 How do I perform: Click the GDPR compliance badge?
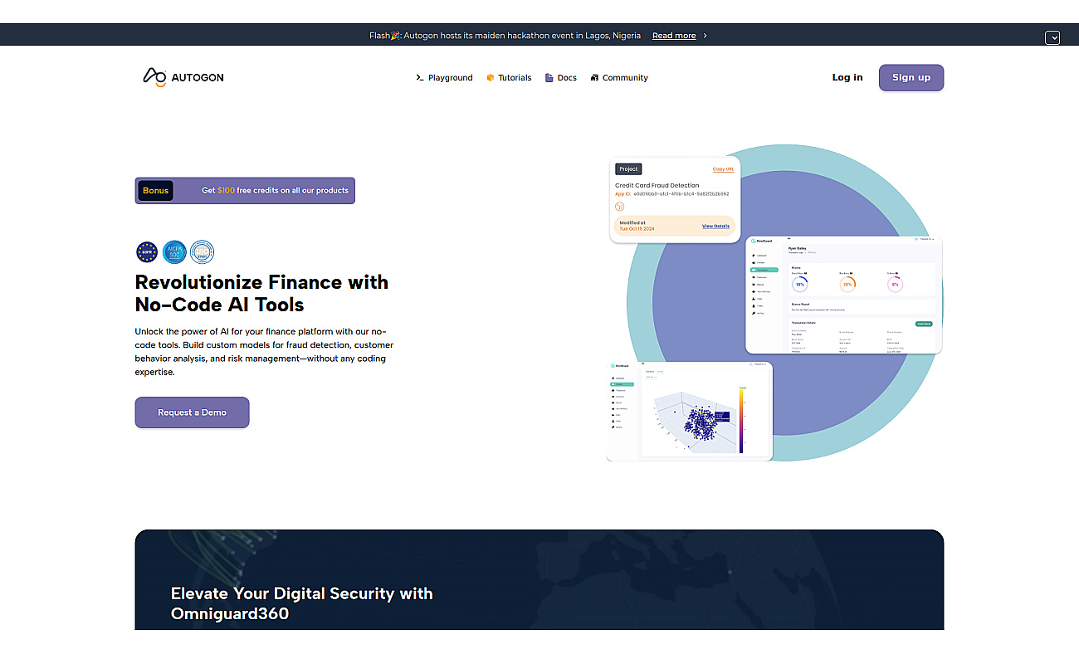[147, 252]
